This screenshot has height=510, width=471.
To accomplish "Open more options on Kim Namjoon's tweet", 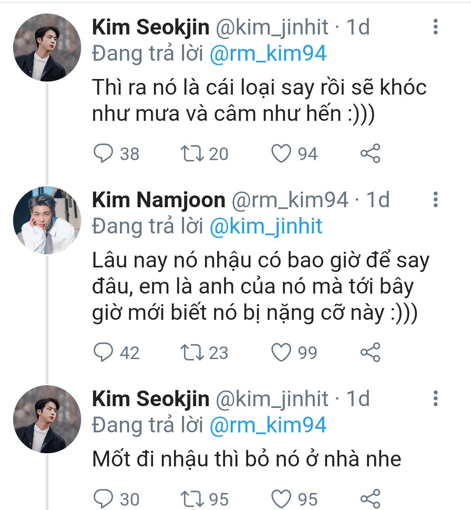I will click(x=435, y=200).
